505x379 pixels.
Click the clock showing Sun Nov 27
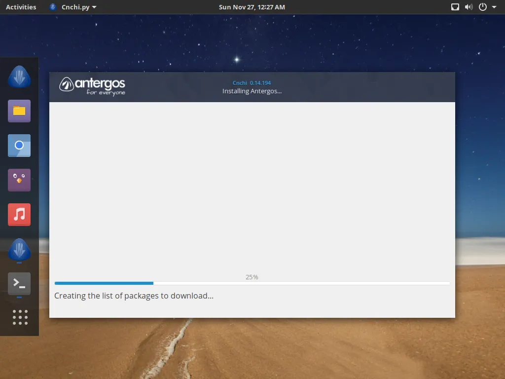[x=252, y=7]
